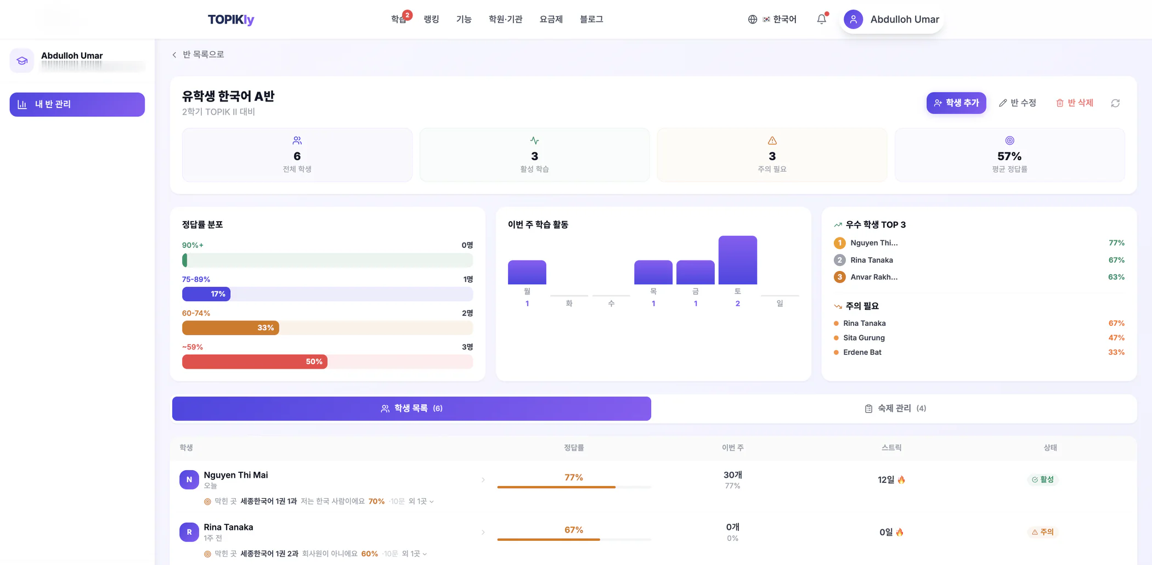Open the 학습 menu
Image resolution: width=1152 pixels, height=565 pixels.
pos(399,19)
